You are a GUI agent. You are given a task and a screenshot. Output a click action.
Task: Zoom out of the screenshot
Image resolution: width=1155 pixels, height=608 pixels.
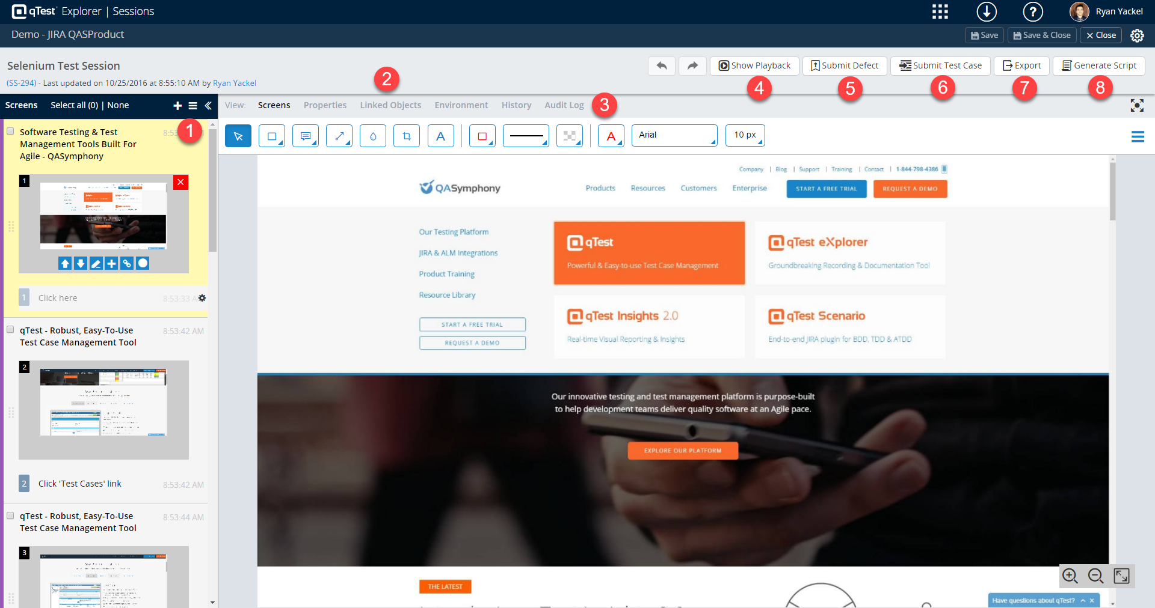coord(1096,576)
